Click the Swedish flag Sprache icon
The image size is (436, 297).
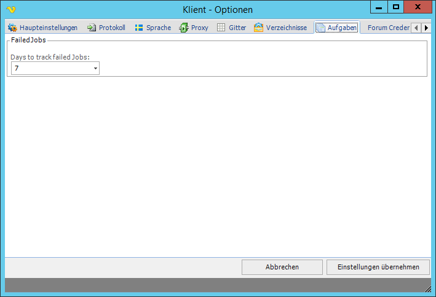point(139,28)
